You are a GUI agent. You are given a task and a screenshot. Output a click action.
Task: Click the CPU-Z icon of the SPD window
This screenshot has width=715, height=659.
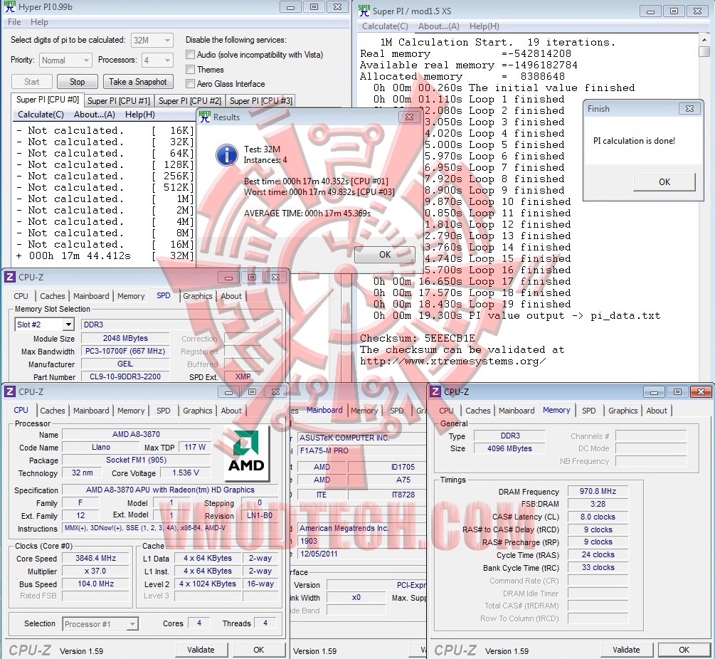9,278
